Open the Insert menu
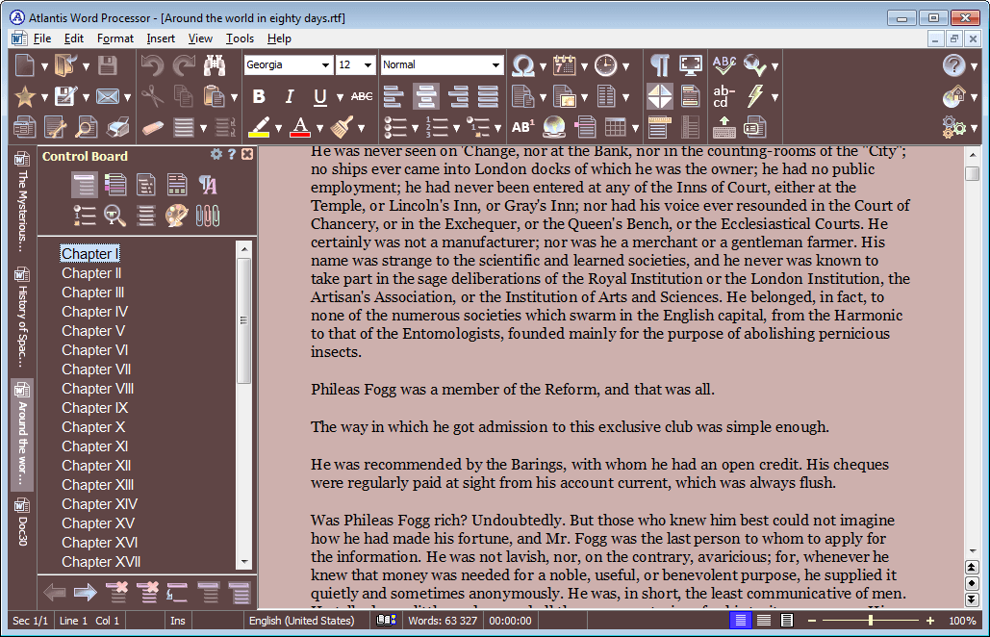This screenshot has height=637, width=990. (x=161, y=38)
